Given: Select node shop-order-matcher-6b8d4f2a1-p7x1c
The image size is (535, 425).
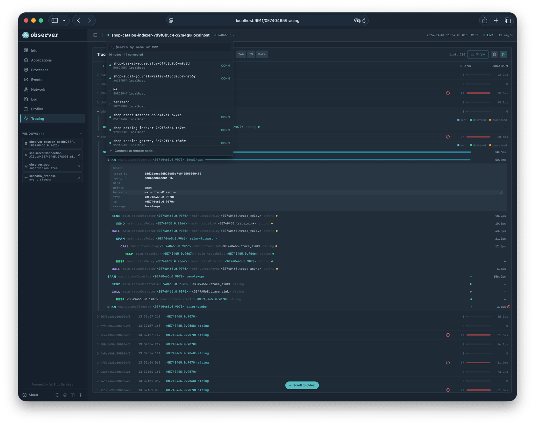Looking at the screenshot, I should pyautogui.click(x=169, y=117).
